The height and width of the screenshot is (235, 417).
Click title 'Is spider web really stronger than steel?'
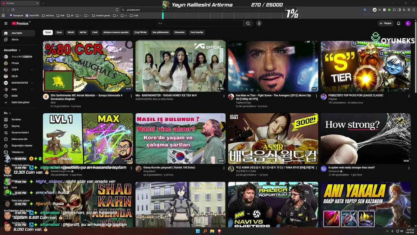352,167
